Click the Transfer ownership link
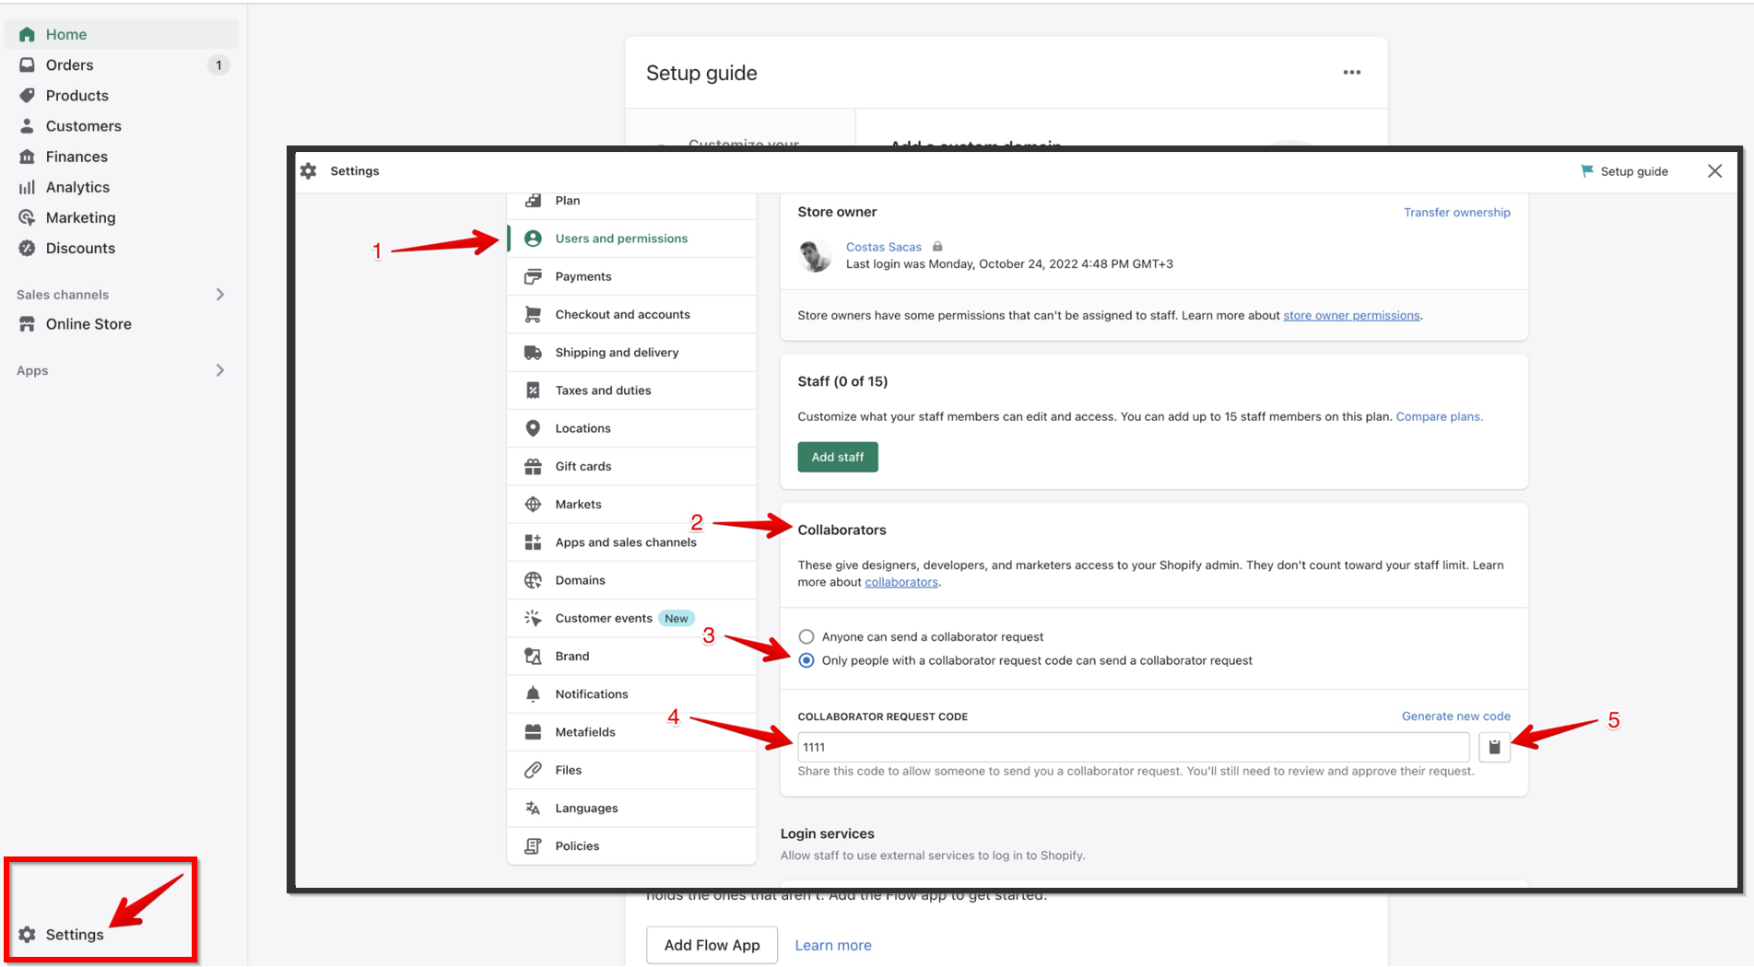The height and width of the screenshot is (967, 1754). 1456,213
